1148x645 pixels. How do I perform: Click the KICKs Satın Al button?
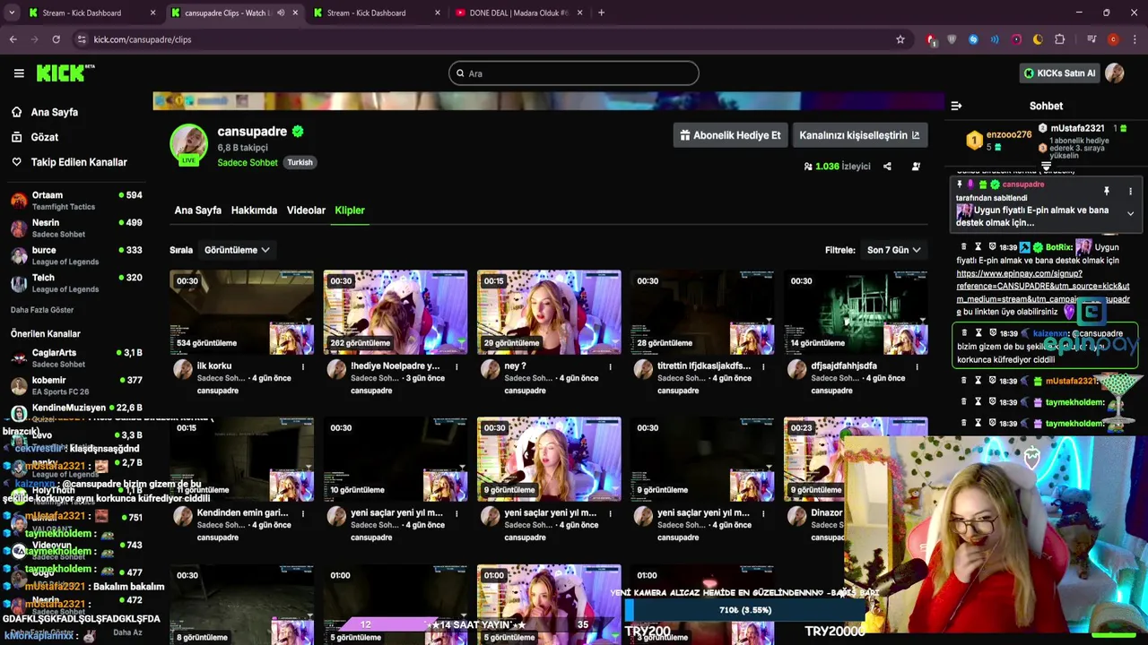point(1059,73)
